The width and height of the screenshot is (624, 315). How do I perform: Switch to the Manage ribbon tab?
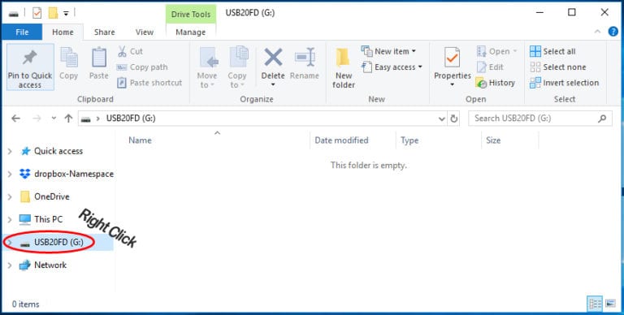click(x=191, y=32)
